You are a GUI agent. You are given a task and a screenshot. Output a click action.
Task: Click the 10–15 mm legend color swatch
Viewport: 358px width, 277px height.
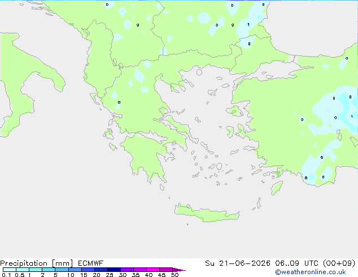pos(75,270)
